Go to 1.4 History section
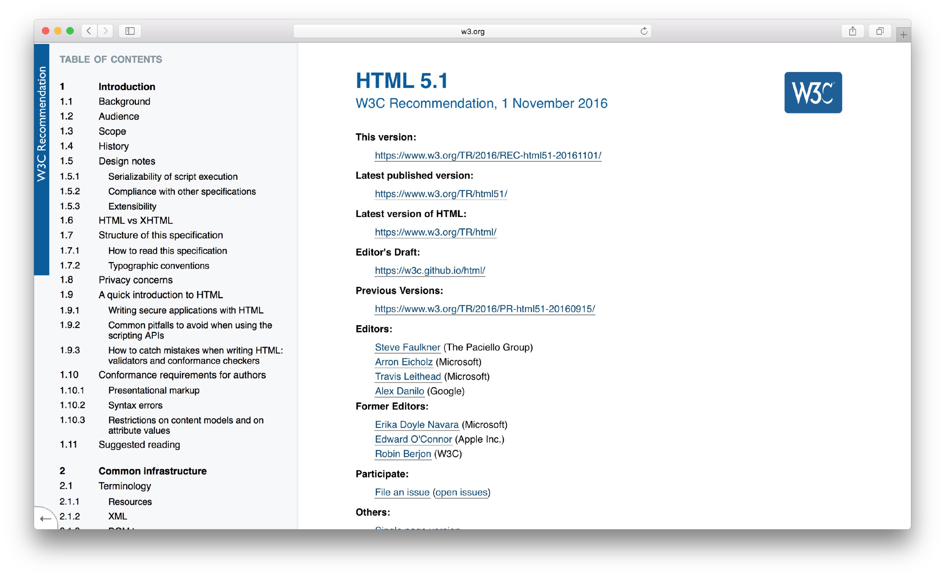Image resolution: width=945 pixels, height=578 pixels. pyautogui.click(x=114, y=146)
